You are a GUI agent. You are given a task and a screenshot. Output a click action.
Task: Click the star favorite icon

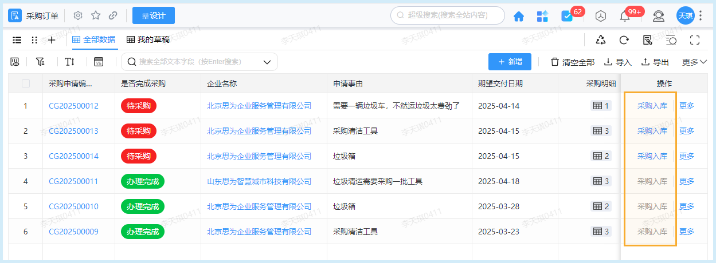click(x=96, y=15)
